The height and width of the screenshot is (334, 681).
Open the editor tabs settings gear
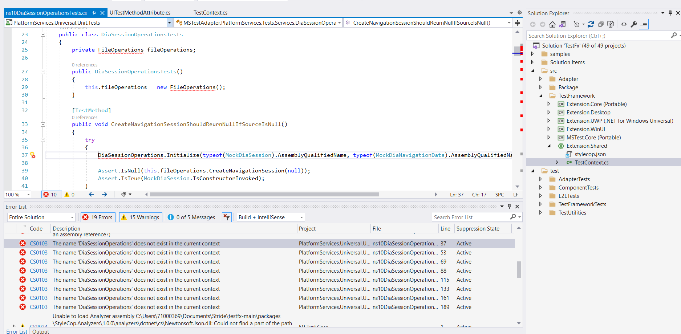point(520,12)
